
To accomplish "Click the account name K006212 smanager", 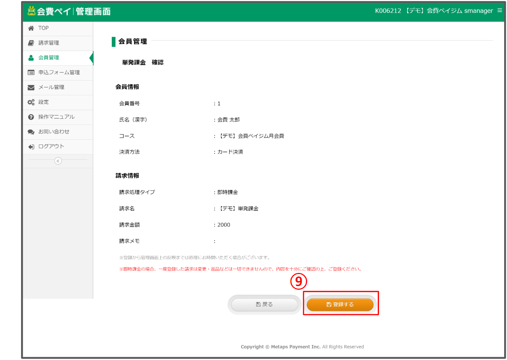I will [x=433, y=11].
